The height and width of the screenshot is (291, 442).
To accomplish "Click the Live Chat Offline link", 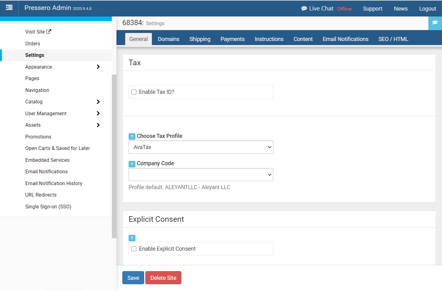I will click(x=326, y=9).
